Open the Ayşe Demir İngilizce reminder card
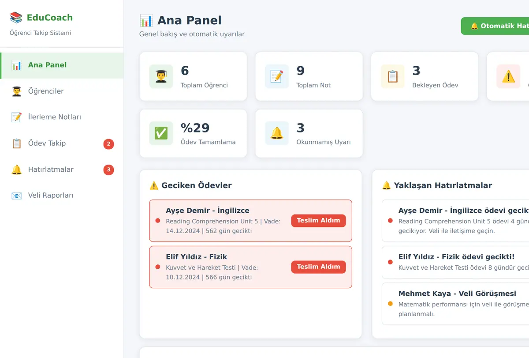 tap(455, 221)
